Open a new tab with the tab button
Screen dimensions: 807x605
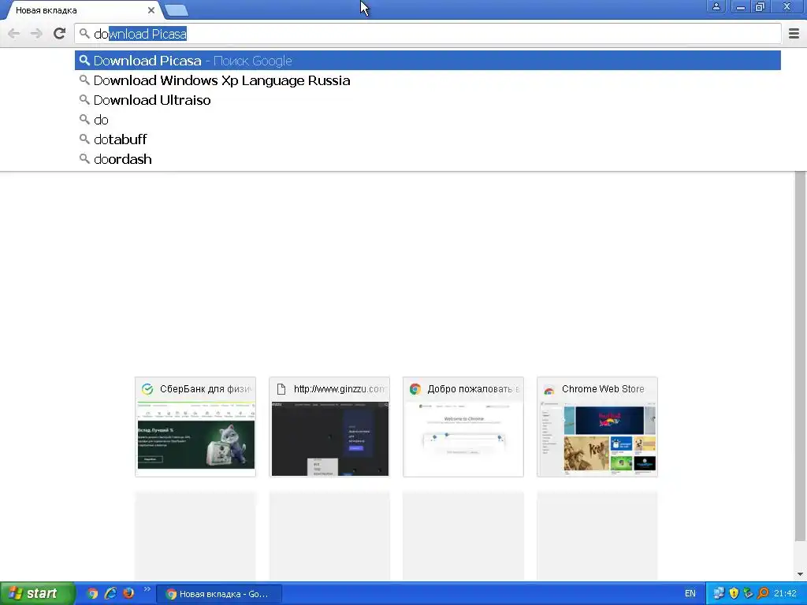177,10
